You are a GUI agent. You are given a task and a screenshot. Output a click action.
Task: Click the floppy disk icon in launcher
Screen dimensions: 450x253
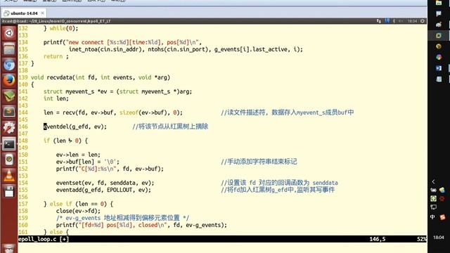click(9, 190)
